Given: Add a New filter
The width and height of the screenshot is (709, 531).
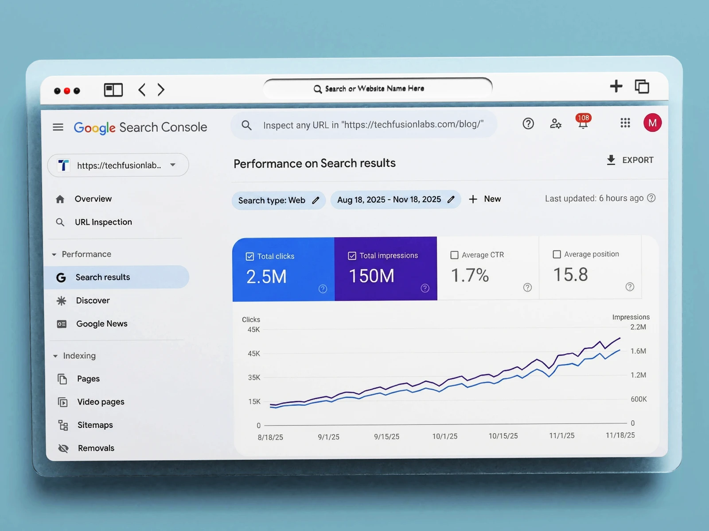Looking at the screenshot, I should point(485,199).
